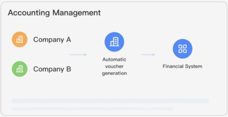The height and width of the screenshot is (117, 228).
Task: Click the word "Automatic" under the blue icon
Action: tap(114, 59)
